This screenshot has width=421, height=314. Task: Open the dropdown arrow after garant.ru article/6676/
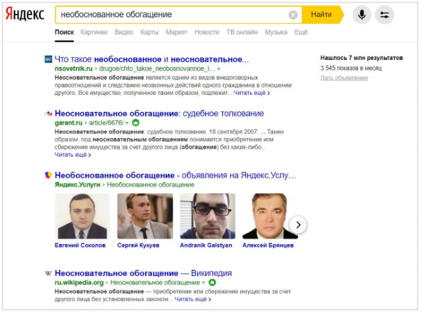(127, 123)
